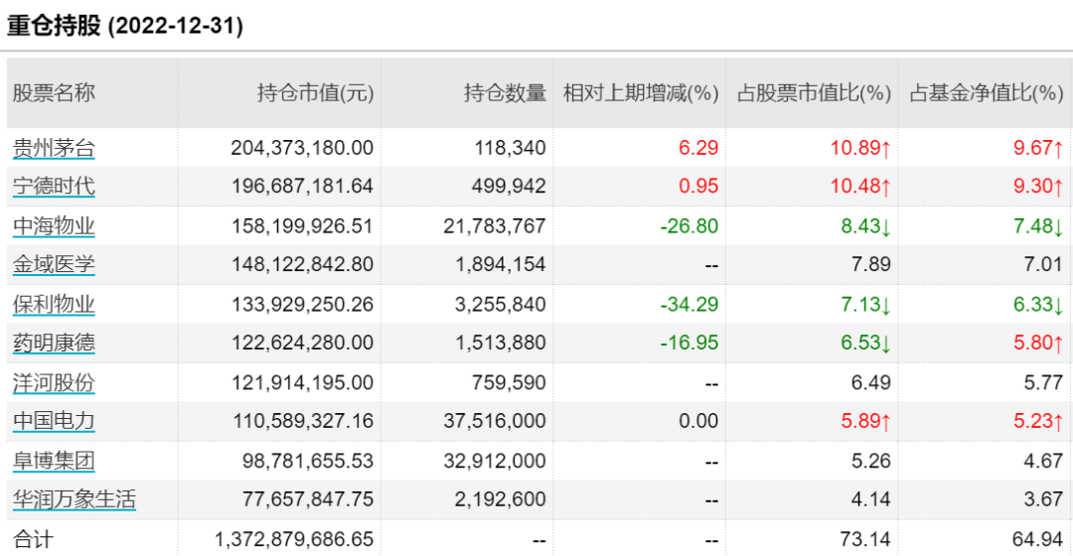
Task: Select holding quantity 37,516,000
Action: click(495, 421)
